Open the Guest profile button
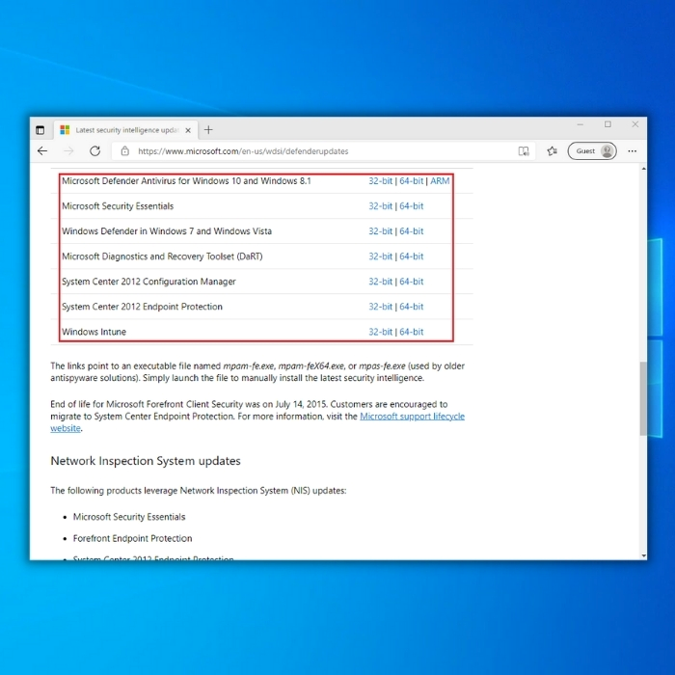 pyautogui.click(x=592, y=151)
